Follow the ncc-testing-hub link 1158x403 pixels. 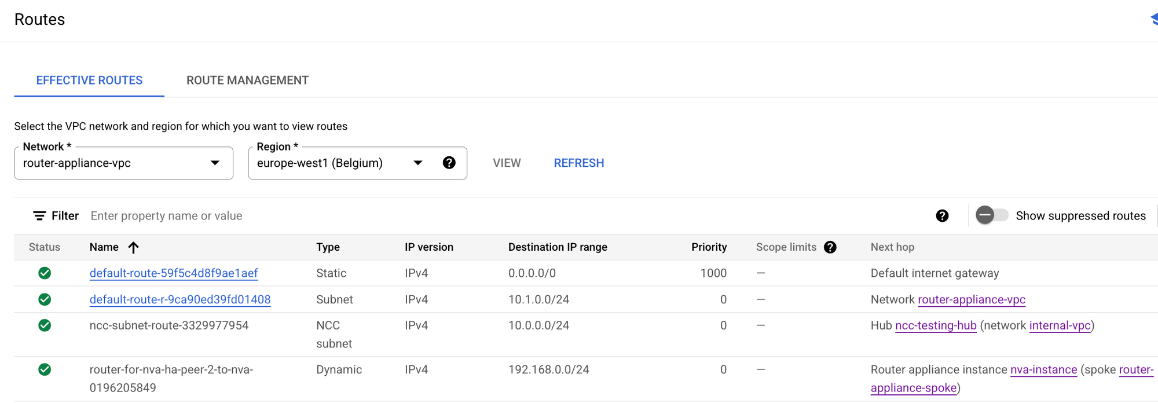click(936, 325)
